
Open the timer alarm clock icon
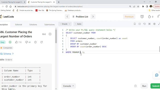[142, 17]
